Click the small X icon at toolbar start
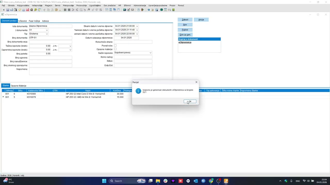Screen dimensions: 330x185 (x=4, y=10)
